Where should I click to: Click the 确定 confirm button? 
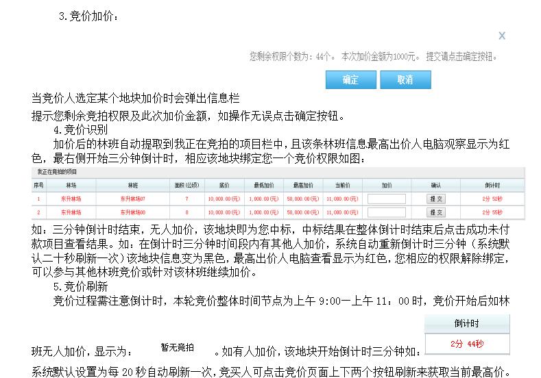(350, 80)
